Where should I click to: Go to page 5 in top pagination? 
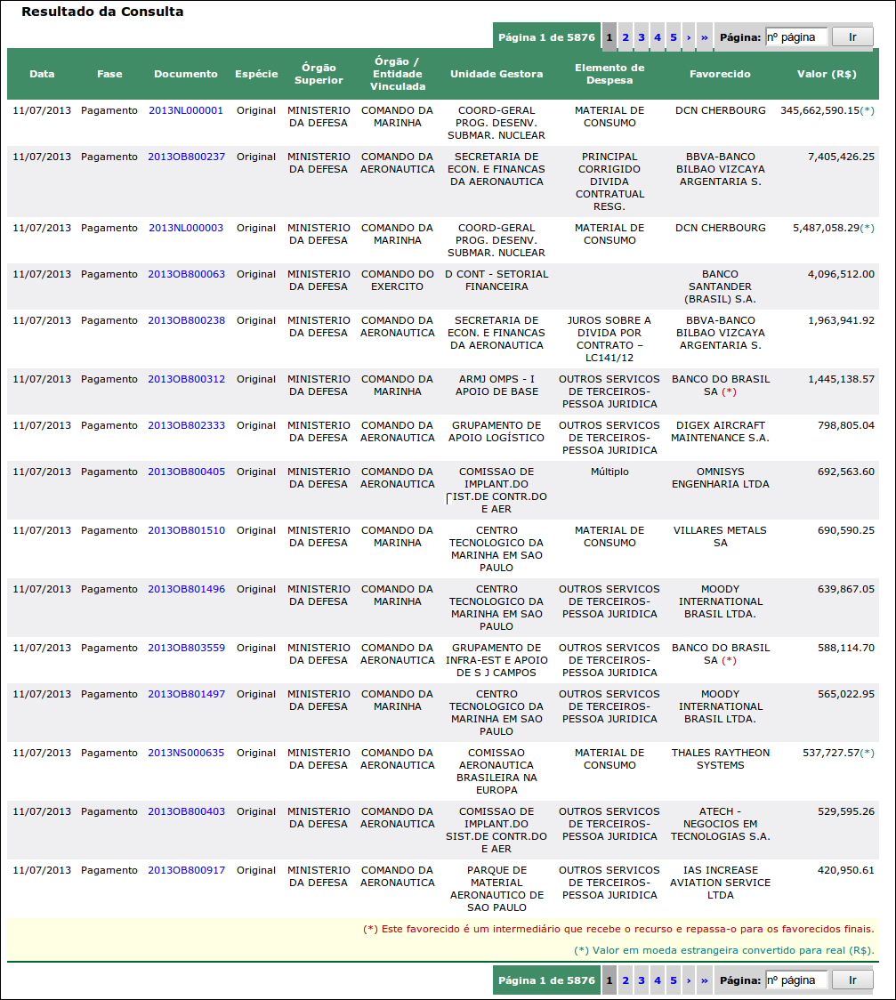[x=674, y=37]
